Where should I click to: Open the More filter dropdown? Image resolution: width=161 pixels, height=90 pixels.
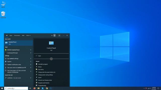(28, 35)
